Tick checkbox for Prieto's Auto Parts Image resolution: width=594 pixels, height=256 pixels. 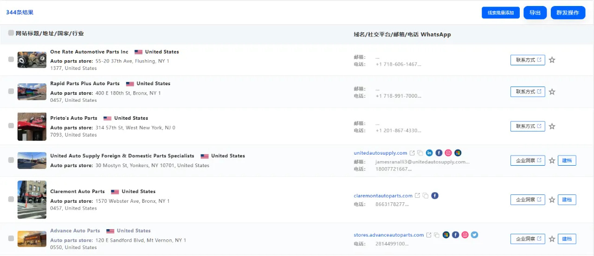coord(11,125)
